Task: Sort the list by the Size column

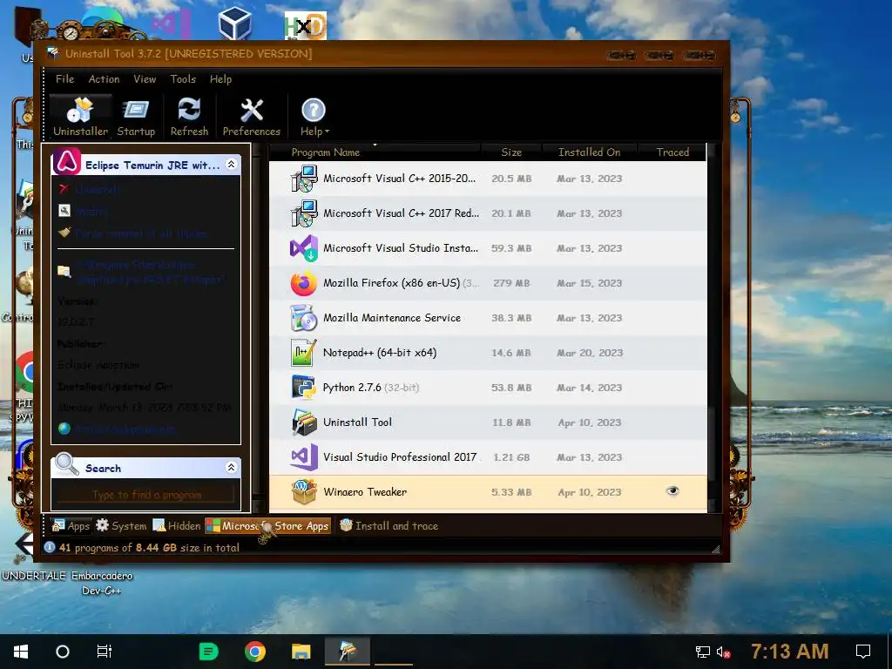Action: (x=511, y=152)
